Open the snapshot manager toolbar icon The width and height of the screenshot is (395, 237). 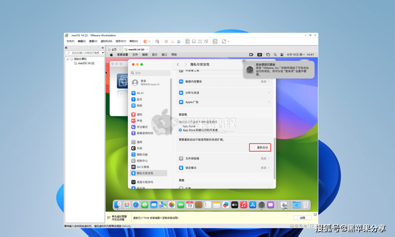click(178, 42)
